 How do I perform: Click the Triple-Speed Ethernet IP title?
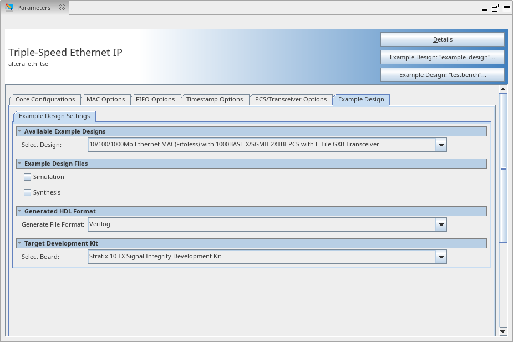click(65, 52)
